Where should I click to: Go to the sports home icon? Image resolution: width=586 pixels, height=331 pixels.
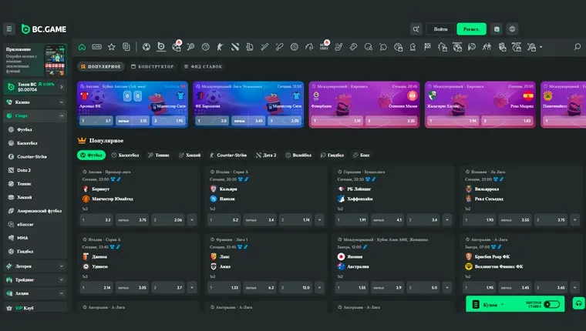(82, 47)
